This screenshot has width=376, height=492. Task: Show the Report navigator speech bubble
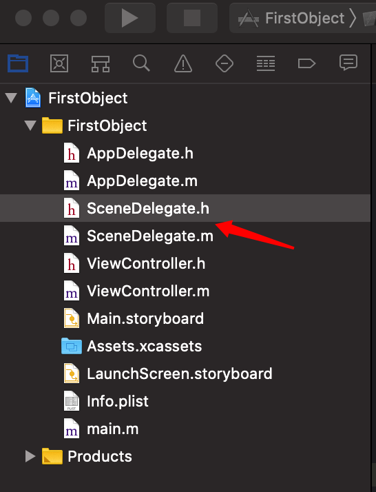click(x=348, y=63)
